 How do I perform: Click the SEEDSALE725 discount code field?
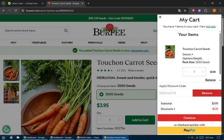pos(175,93)
